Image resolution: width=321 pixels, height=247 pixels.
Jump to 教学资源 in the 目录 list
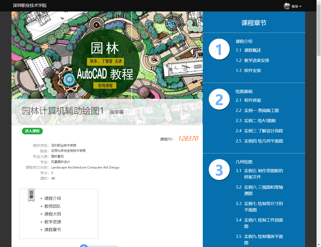pyautogui.click(x=53, y=222)
